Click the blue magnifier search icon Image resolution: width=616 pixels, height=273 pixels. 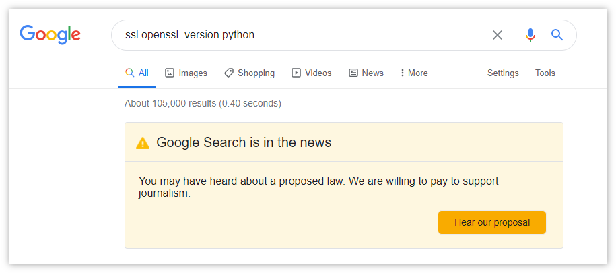click(x=557, y=35)
